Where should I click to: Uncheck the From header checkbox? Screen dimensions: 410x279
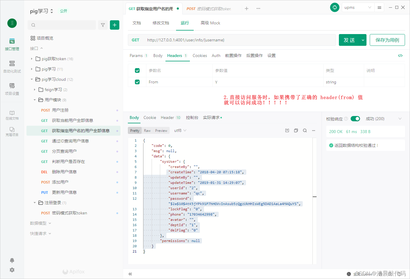pos(137,82)
